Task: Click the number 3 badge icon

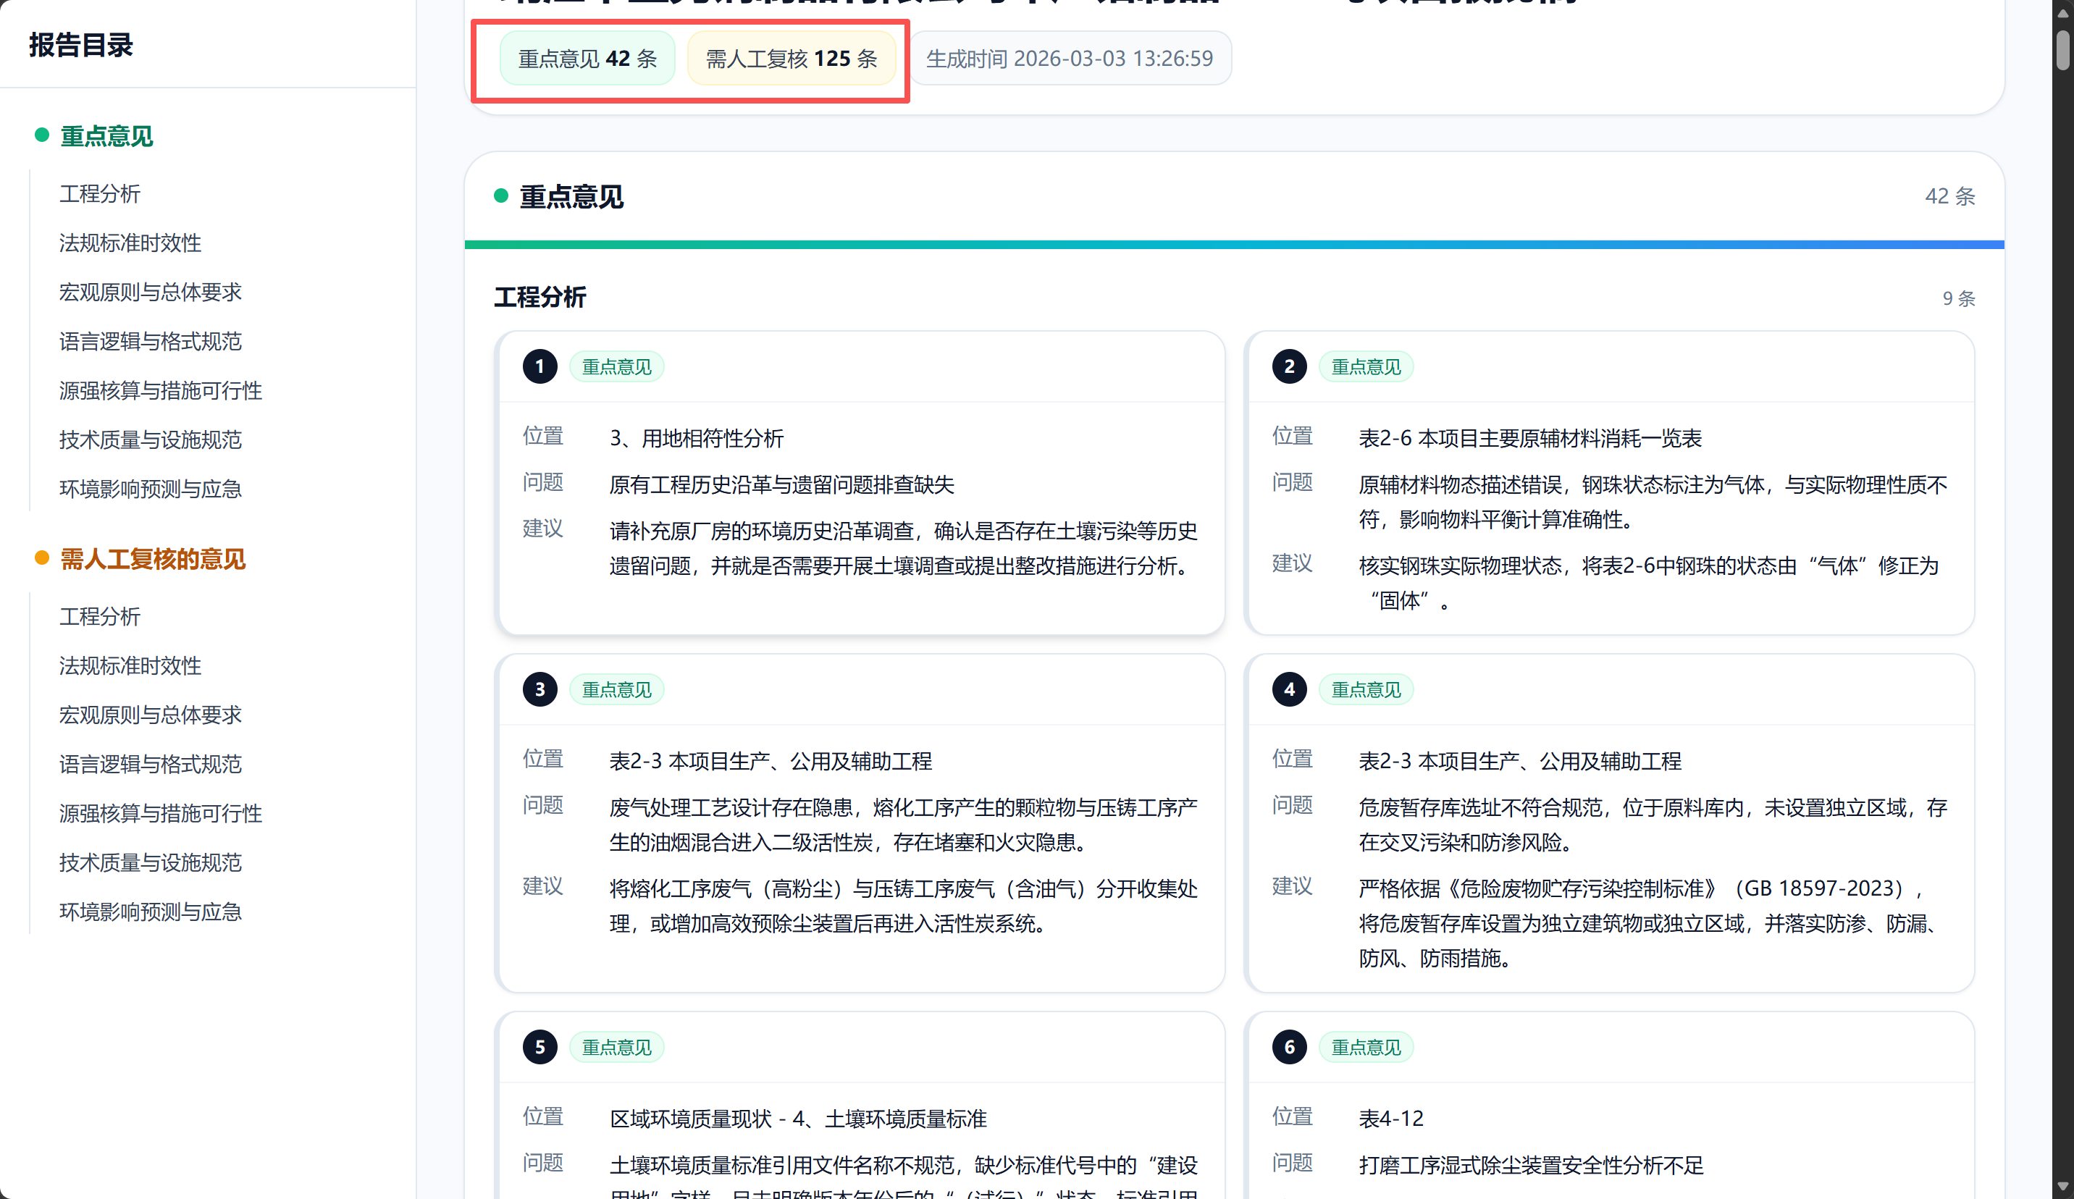Action: pos(540,689)
